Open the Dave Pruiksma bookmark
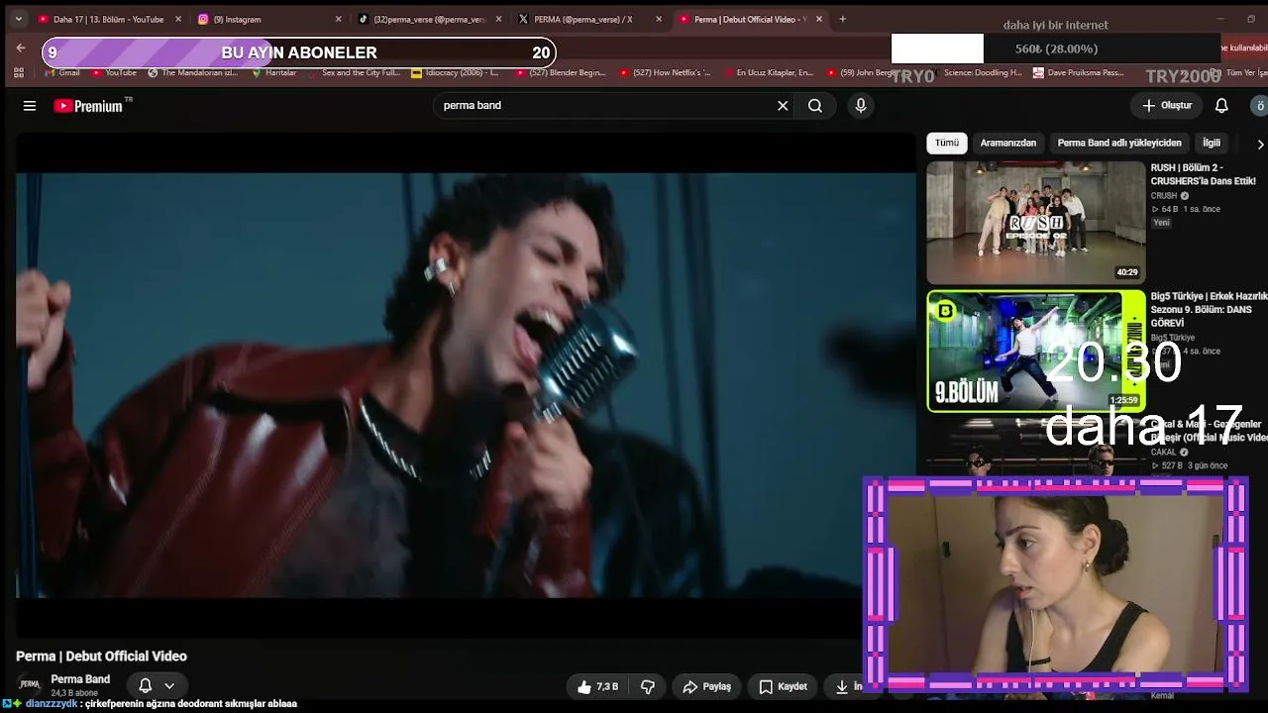Viewport: 1268px width, 713px height. coord(1079,72)
